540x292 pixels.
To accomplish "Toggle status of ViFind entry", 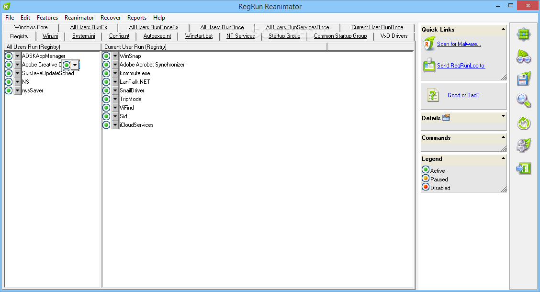I will [x=106, y=107].
